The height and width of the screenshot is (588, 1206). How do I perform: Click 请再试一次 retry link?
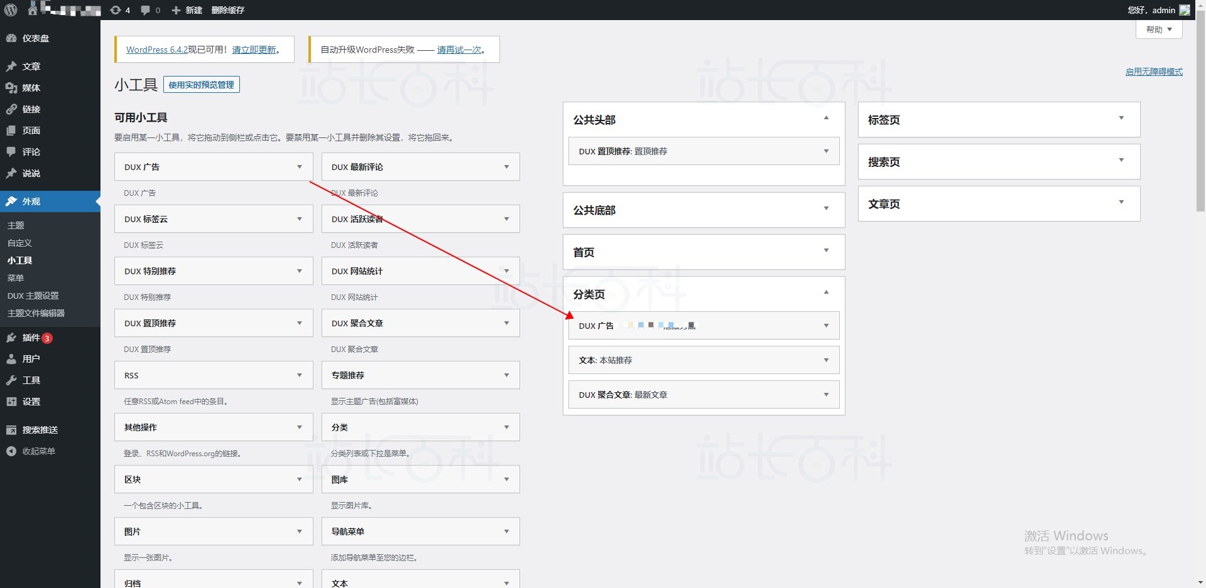point(459,50)
